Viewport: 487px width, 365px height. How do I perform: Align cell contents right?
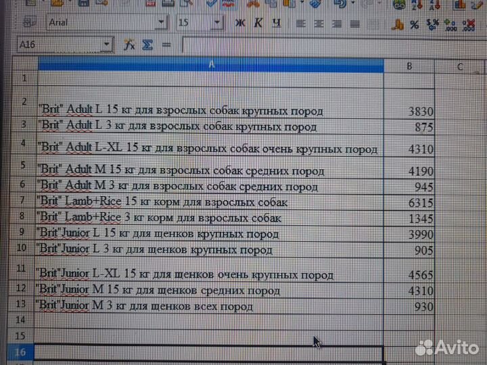pos(337,24)
